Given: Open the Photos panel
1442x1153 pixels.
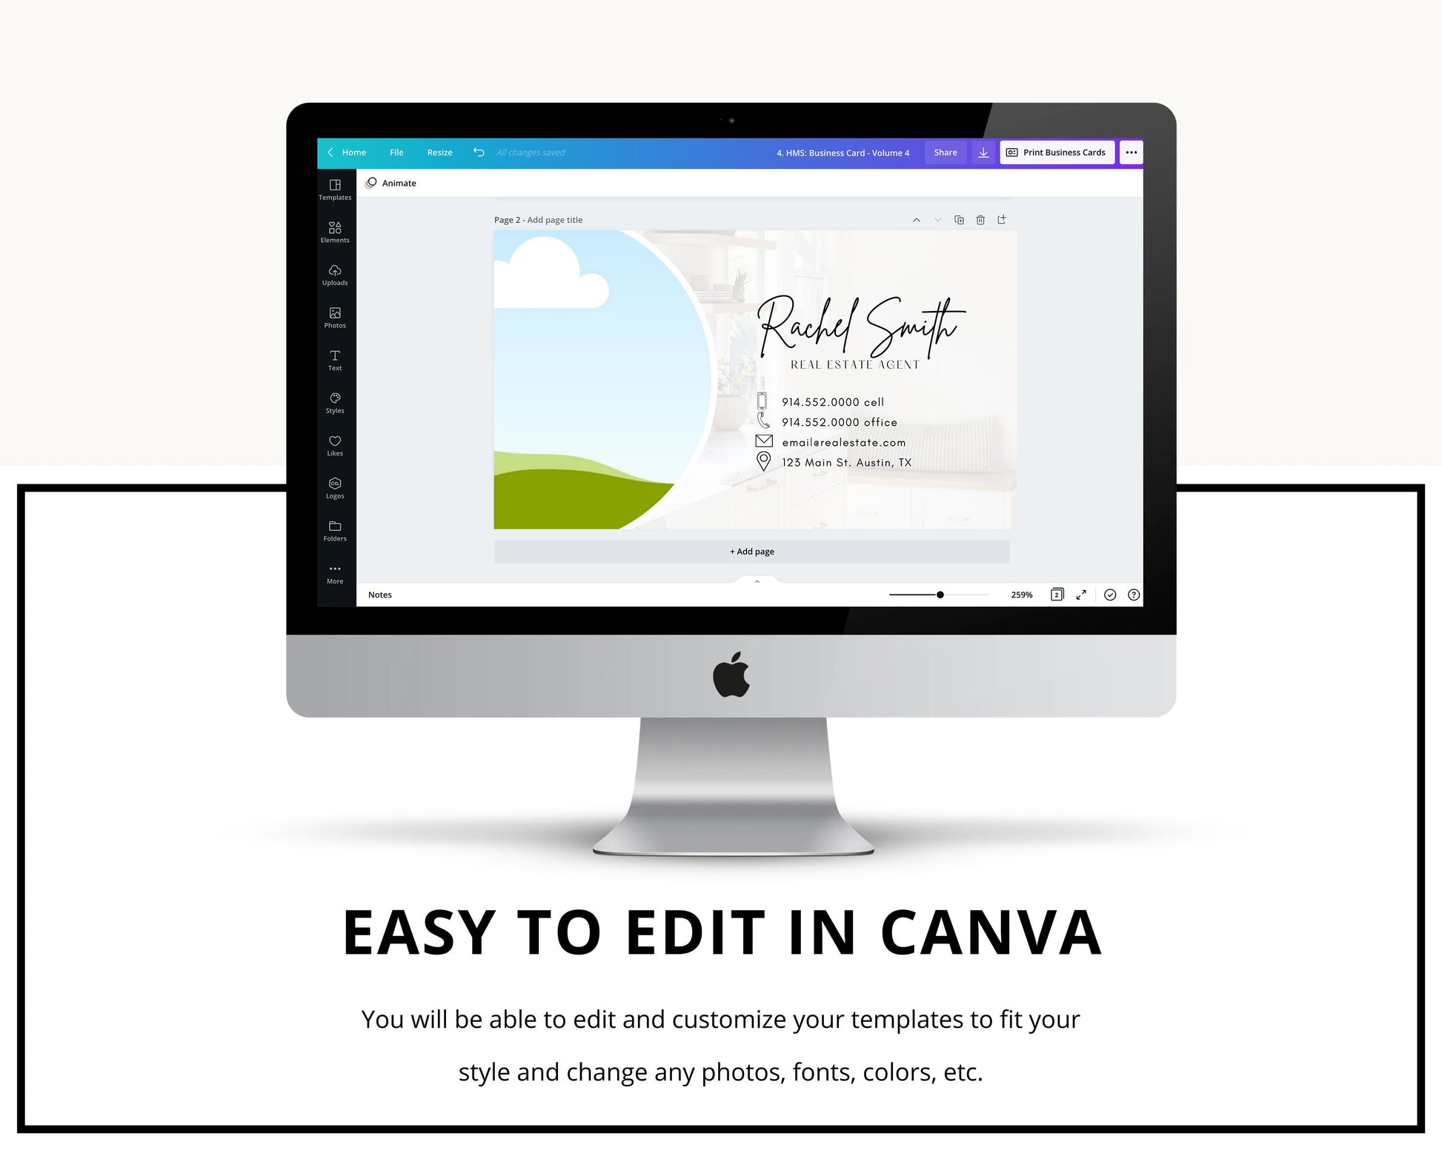Looking at the screenshot, I should pos(336,318).
